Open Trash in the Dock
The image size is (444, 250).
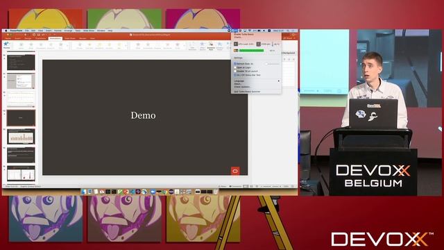pos(216,192)
